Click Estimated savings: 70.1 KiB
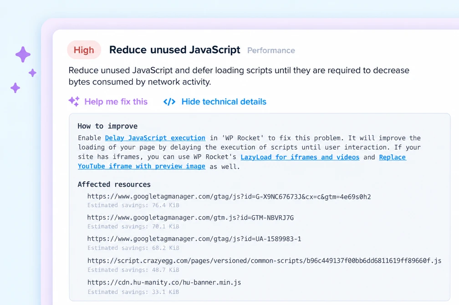The width and height of the screenshot is (459, 305). (x=133, y=227)
